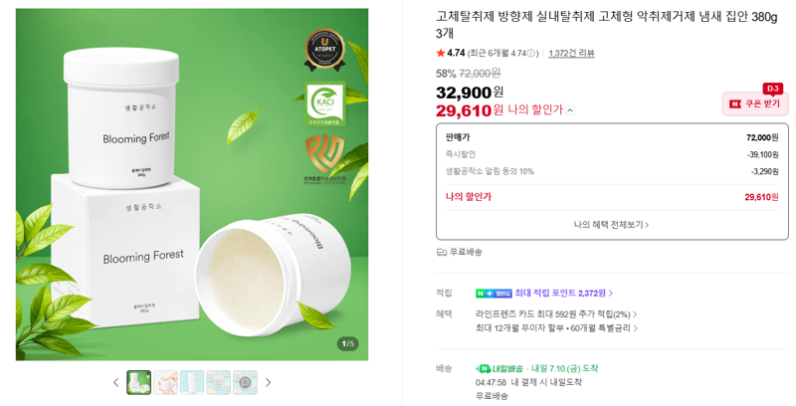
Task: Select the review-bubble overlay thumbnail
Action: [x=245, y=383]
